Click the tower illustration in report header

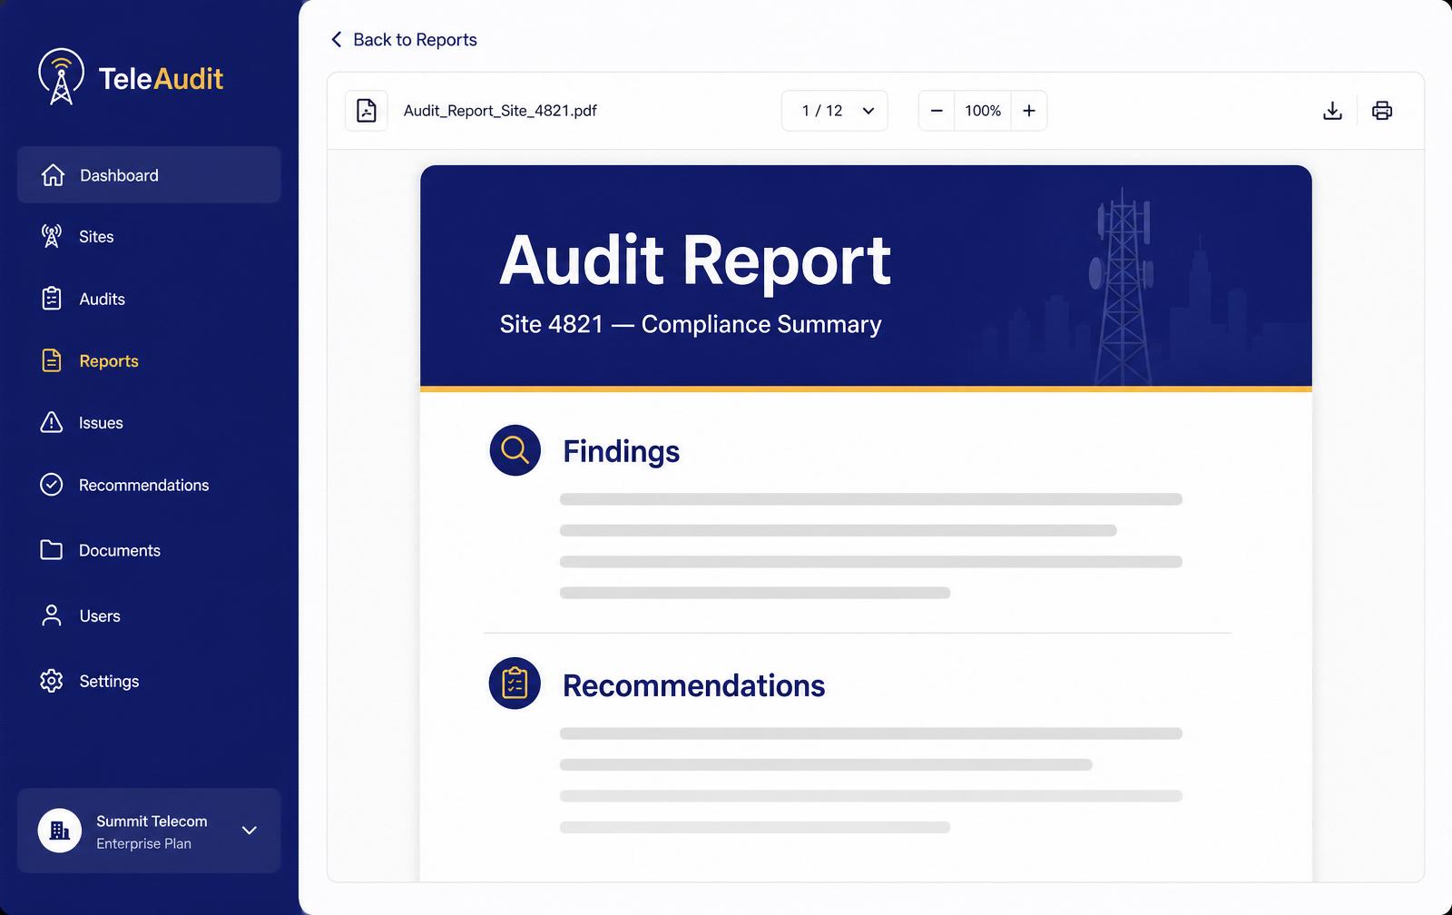pos(1123,287)
